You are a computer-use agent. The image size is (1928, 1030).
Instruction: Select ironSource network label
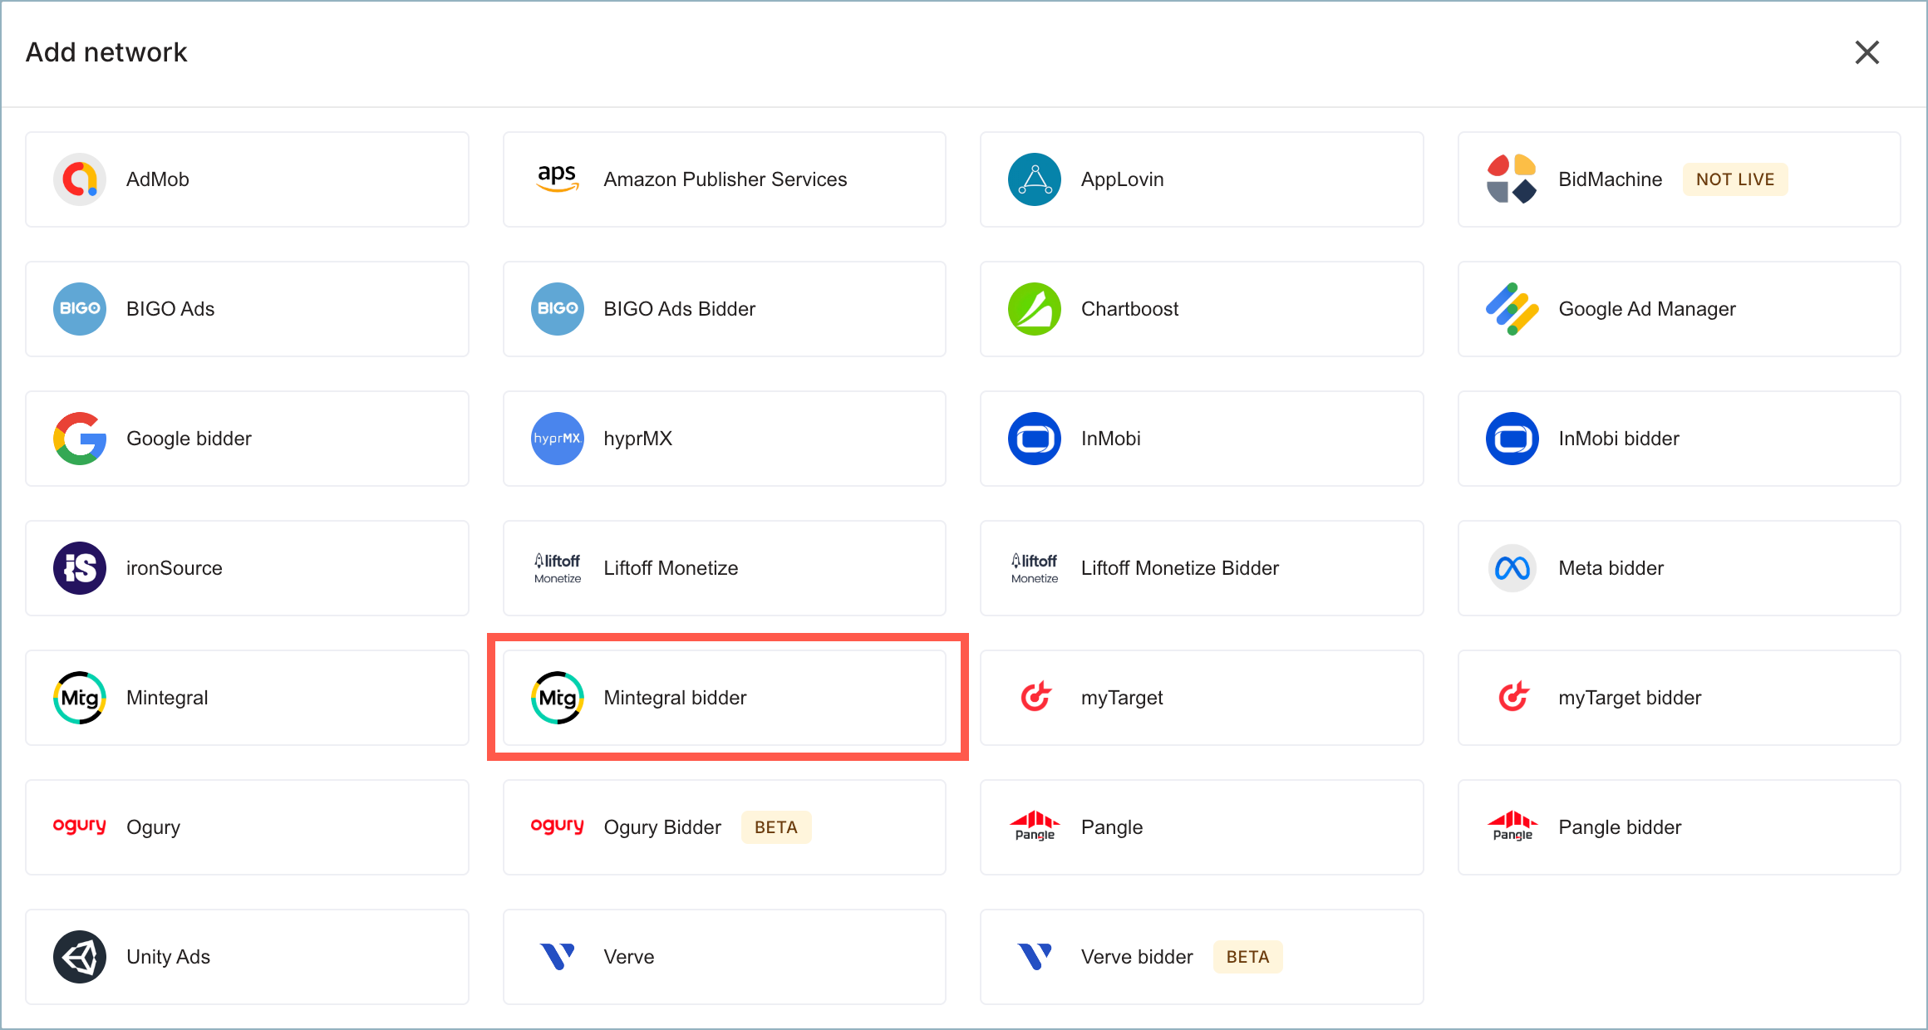click(x=174, y=568)
